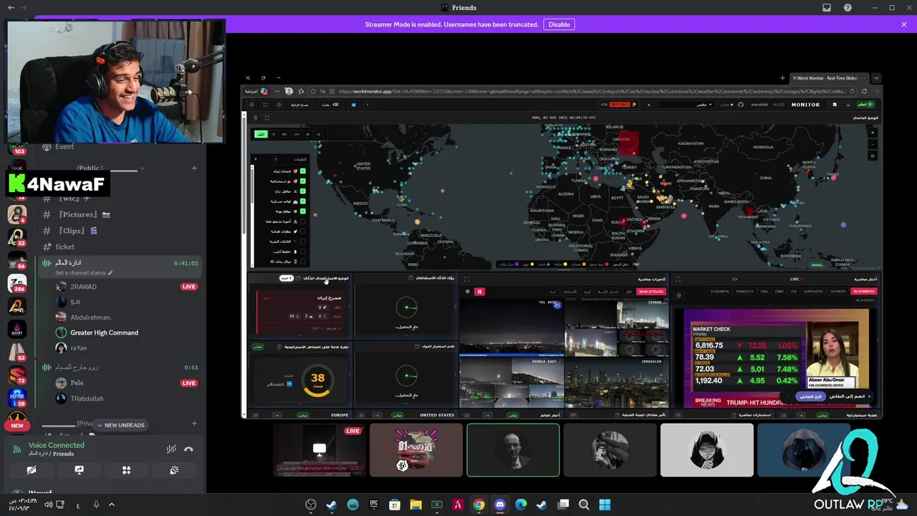Open first LIVE stream tile thumbnail
Viewport: 917px width, 516px height.
pos(319,450)
